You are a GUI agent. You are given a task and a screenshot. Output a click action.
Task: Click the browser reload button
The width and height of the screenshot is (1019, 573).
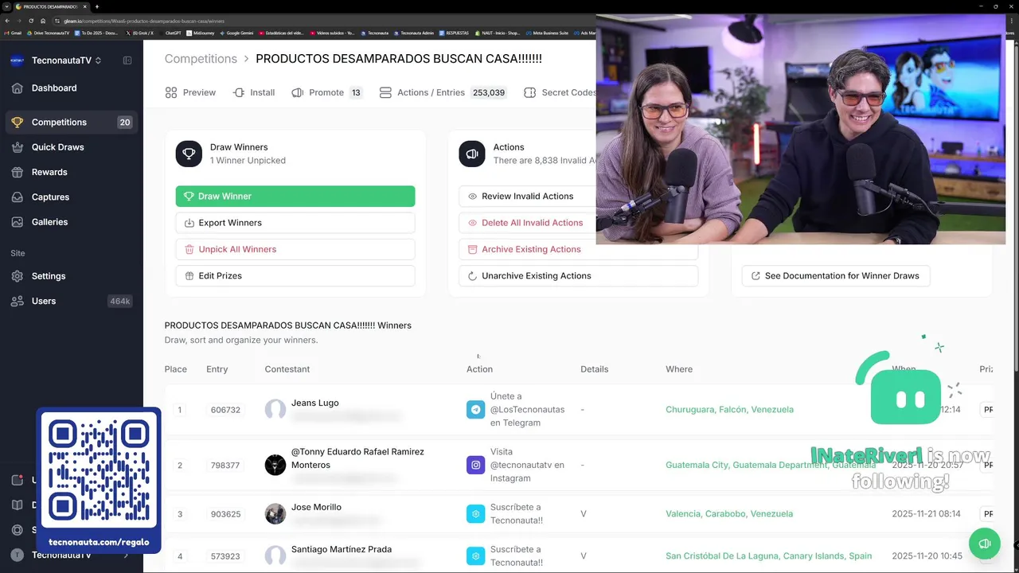coord(31,21)
